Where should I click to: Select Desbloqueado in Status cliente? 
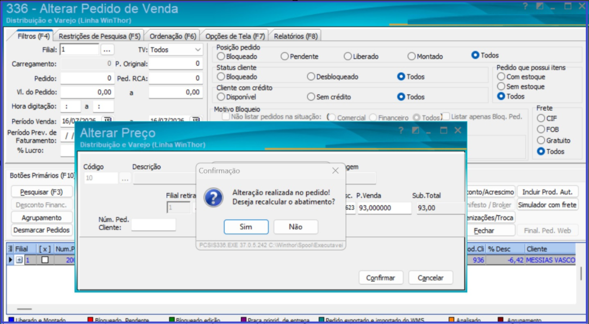pyautogui.click(x=333, y=77)
